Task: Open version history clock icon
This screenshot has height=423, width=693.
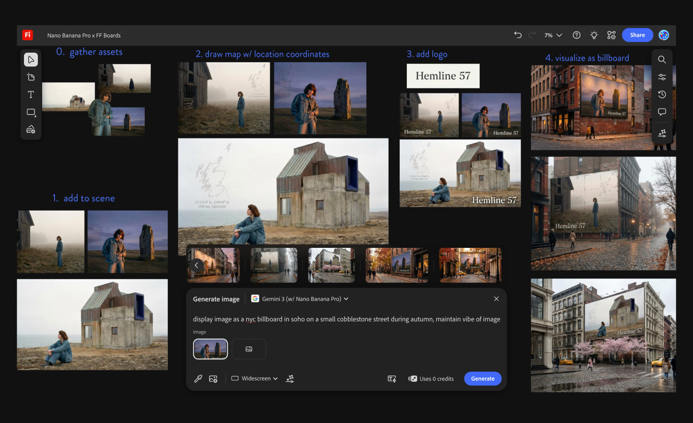Action: 662,95
